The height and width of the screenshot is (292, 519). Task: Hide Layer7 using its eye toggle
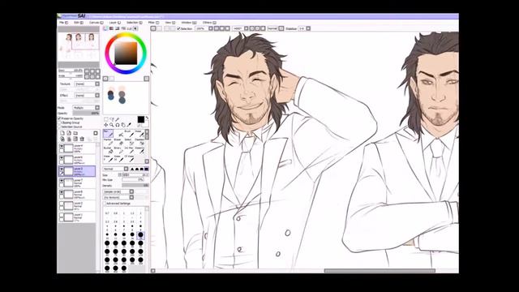click(62, 181)
